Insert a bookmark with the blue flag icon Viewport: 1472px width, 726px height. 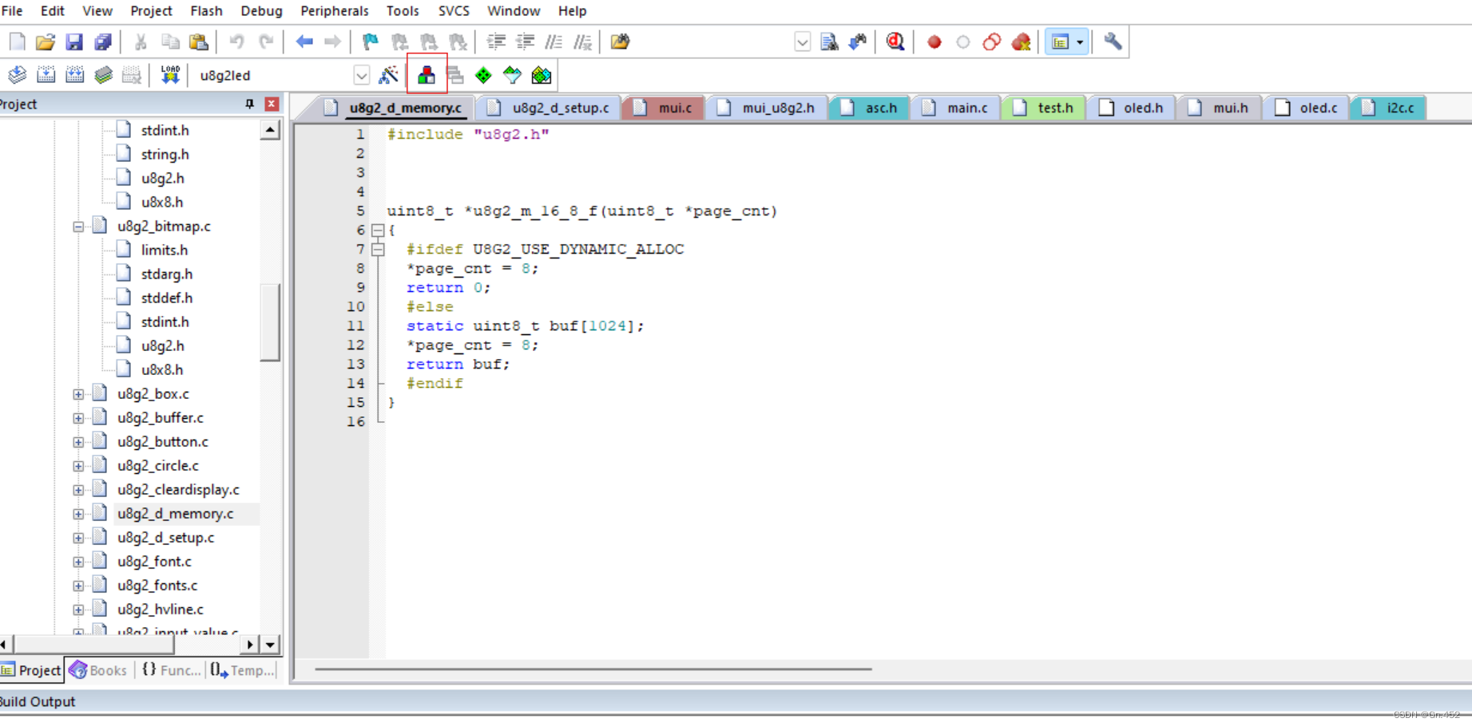point(370,41)
